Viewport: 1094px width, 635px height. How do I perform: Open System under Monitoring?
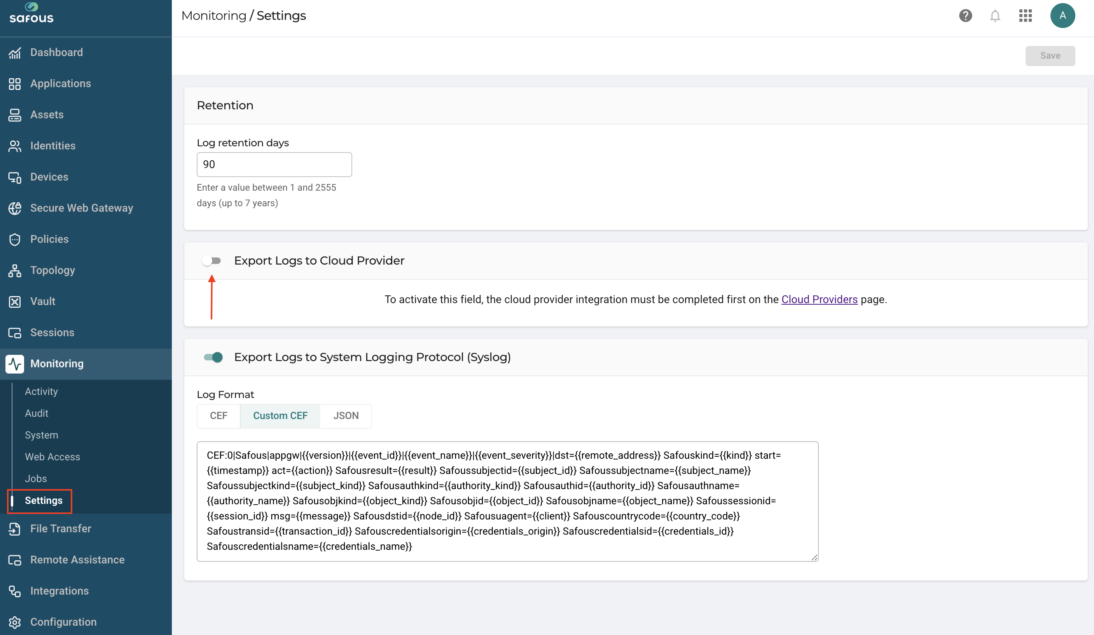point(41,435)
